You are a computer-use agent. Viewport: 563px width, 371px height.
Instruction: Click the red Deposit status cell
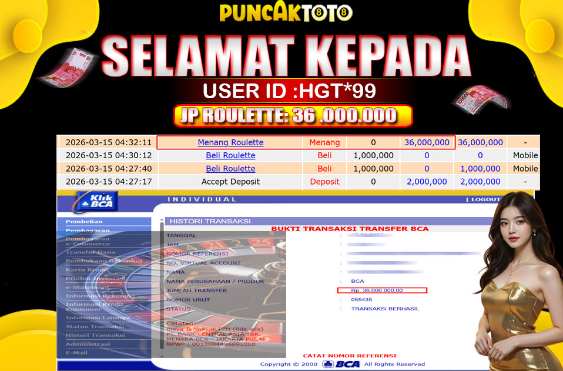pyautogui.click(x=324, y=181)
